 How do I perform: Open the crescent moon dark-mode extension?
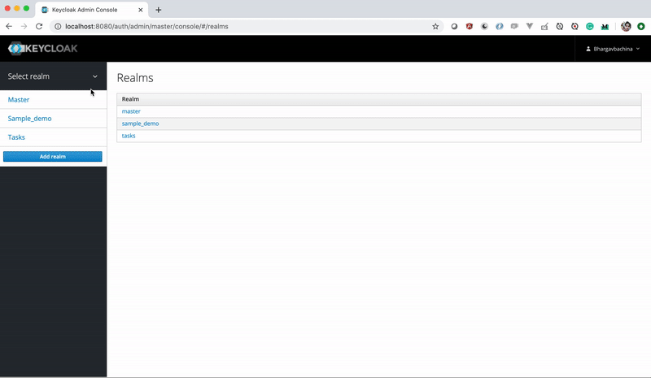484,26
